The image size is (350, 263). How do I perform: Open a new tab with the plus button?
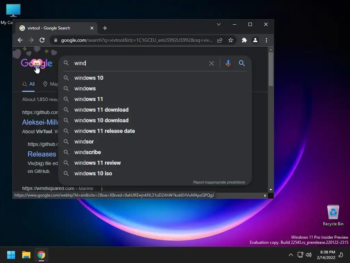[x=105, y=28]
